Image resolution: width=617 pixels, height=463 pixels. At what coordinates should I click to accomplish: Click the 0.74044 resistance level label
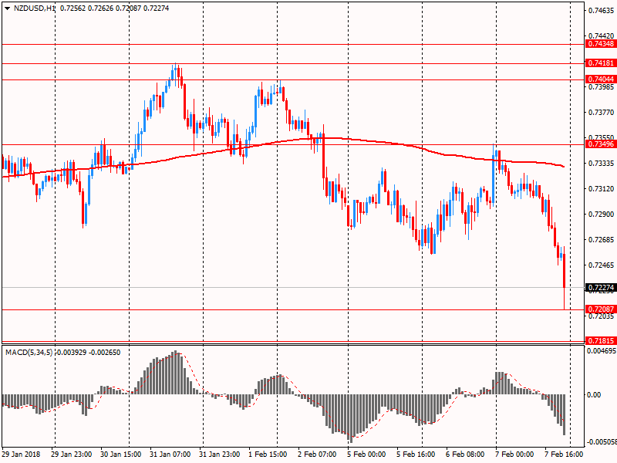600,79
